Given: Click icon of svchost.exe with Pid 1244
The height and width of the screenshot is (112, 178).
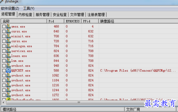Looking at the screenshot, I should click(8, 90).
